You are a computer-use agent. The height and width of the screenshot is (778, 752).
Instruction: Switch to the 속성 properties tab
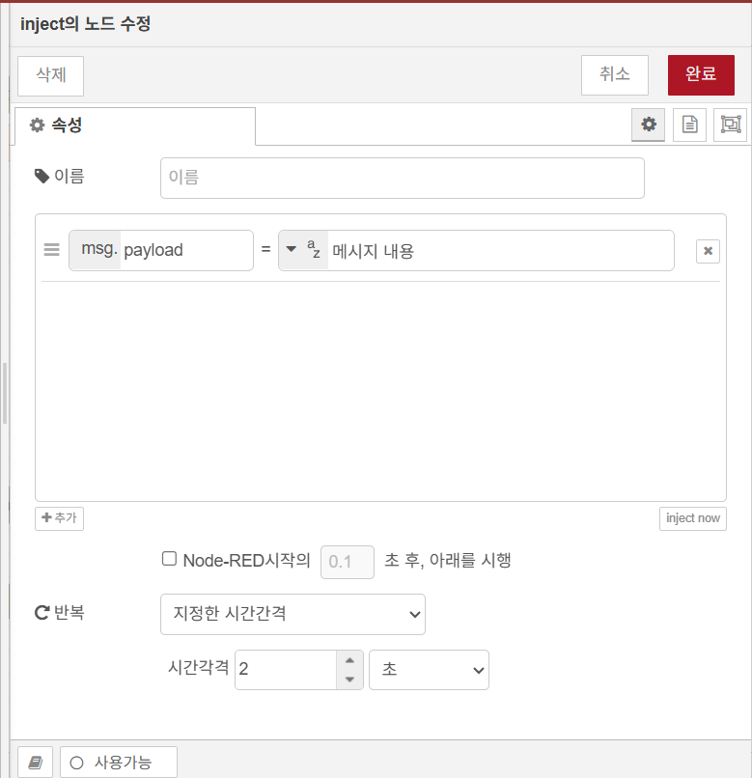135,125
